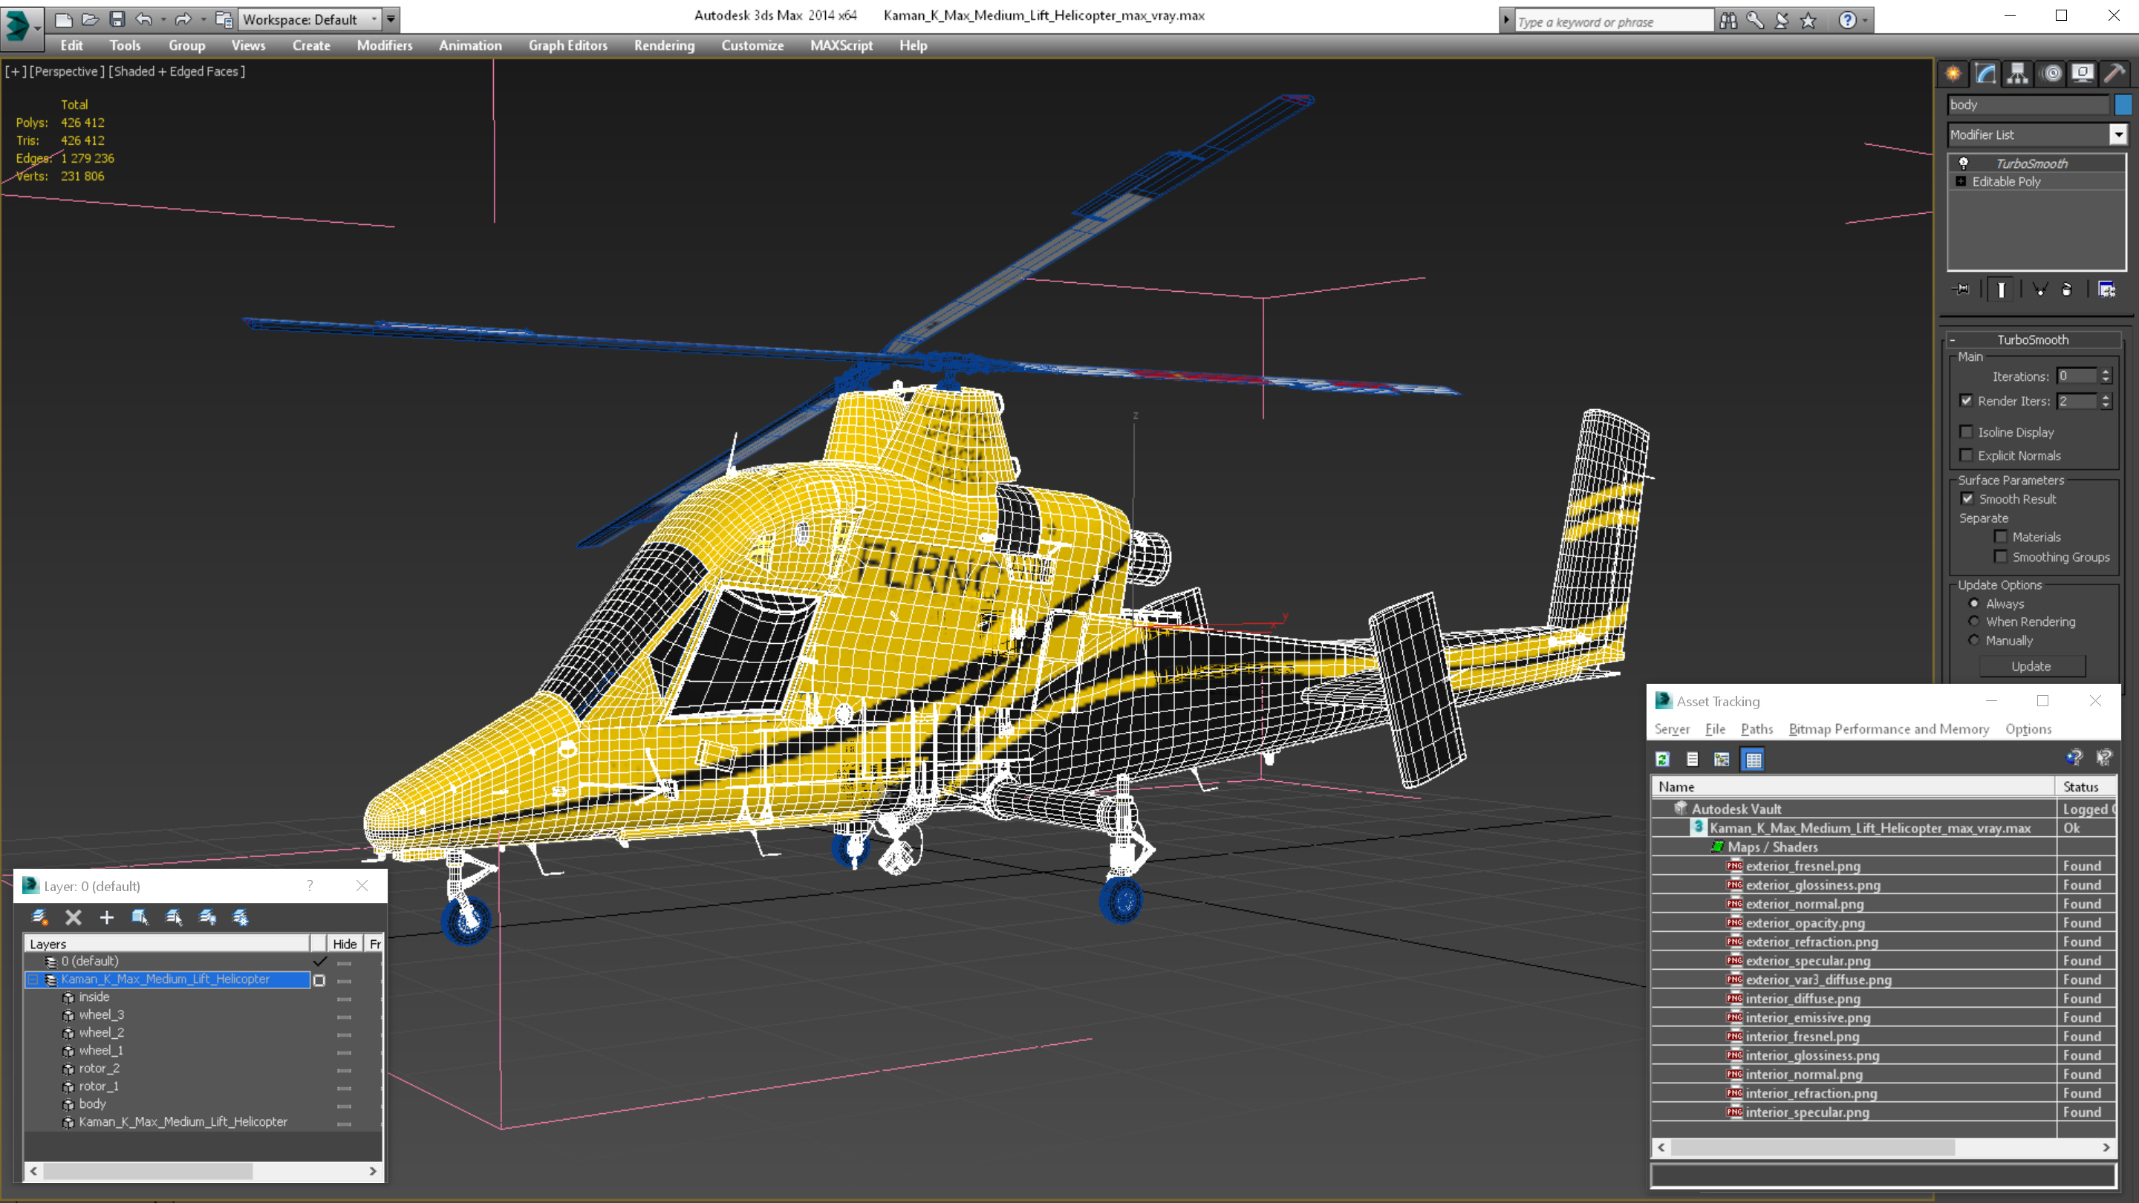Select the When Rendering update option
The height and width of the screenshot is (1203, 2139).
(1975, 621)
